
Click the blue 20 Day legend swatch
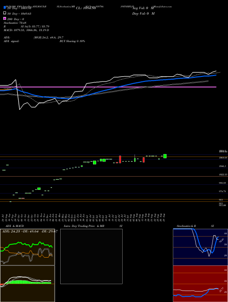pos(5,8)
